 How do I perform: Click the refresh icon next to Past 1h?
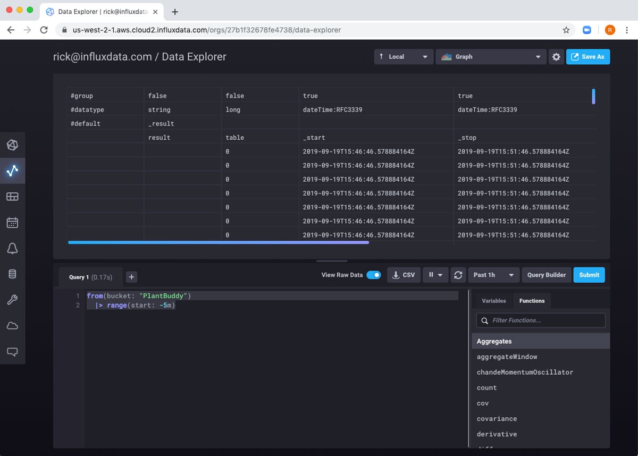(457, 275)
